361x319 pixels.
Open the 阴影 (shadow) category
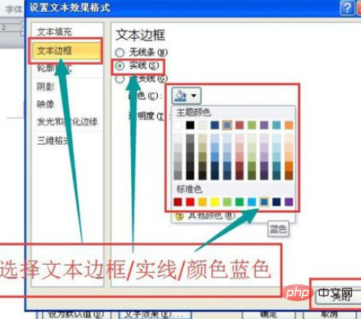(x=45, y=87)
